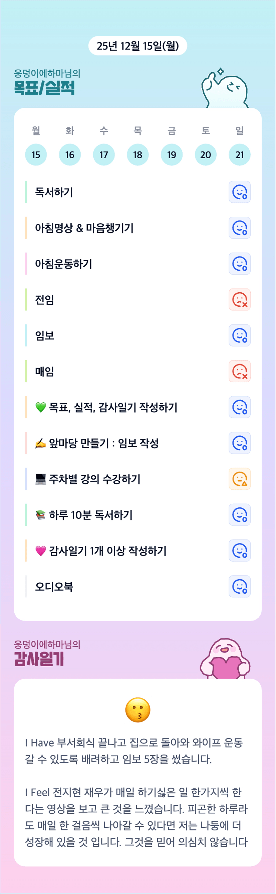Select Saturday the 20th date circle

pos(206,155)
